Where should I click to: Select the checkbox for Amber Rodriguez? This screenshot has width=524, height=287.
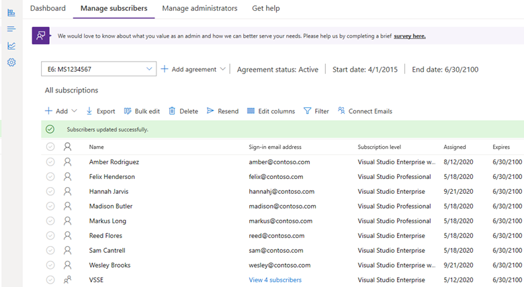point(50,162)
